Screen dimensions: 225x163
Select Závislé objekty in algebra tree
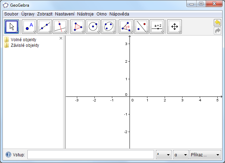click(25, 45)
